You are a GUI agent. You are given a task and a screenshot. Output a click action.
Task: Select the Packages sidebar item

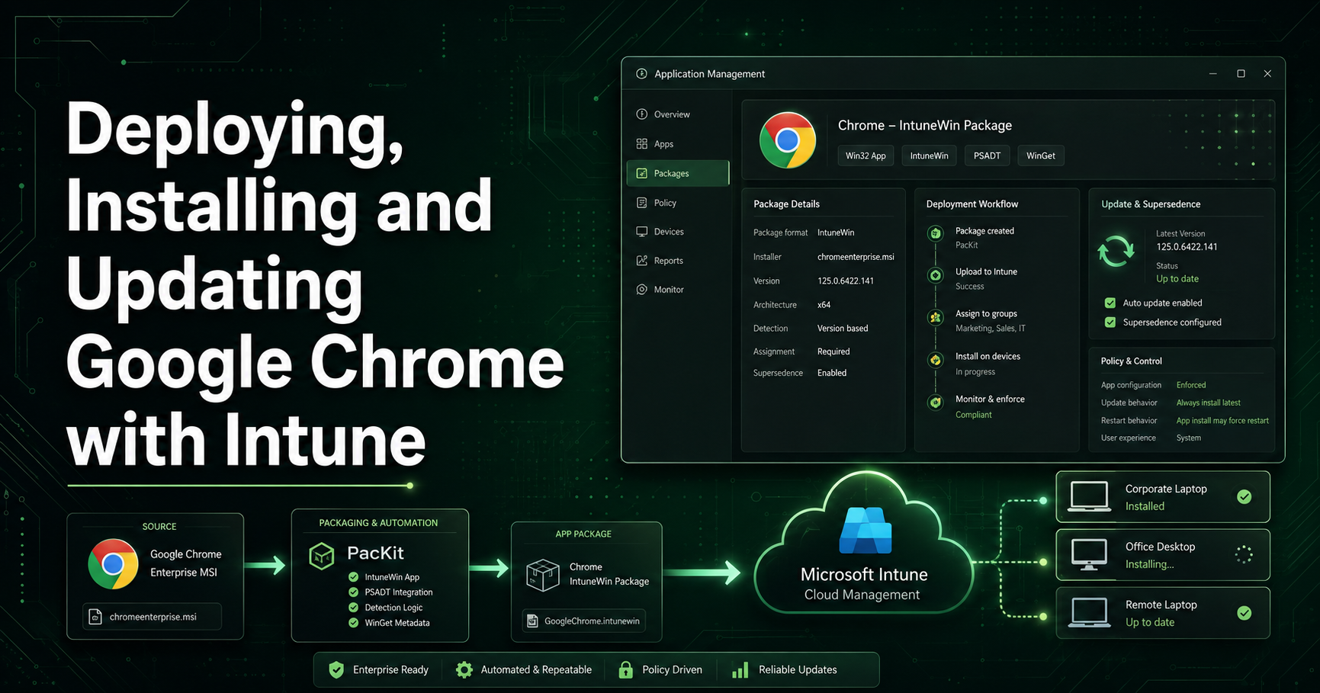click(x=677, y=174)
